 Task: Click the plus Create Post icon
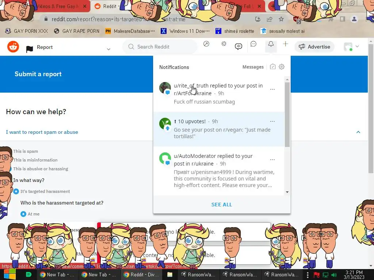pyautogui.click(x=285, y=44)
